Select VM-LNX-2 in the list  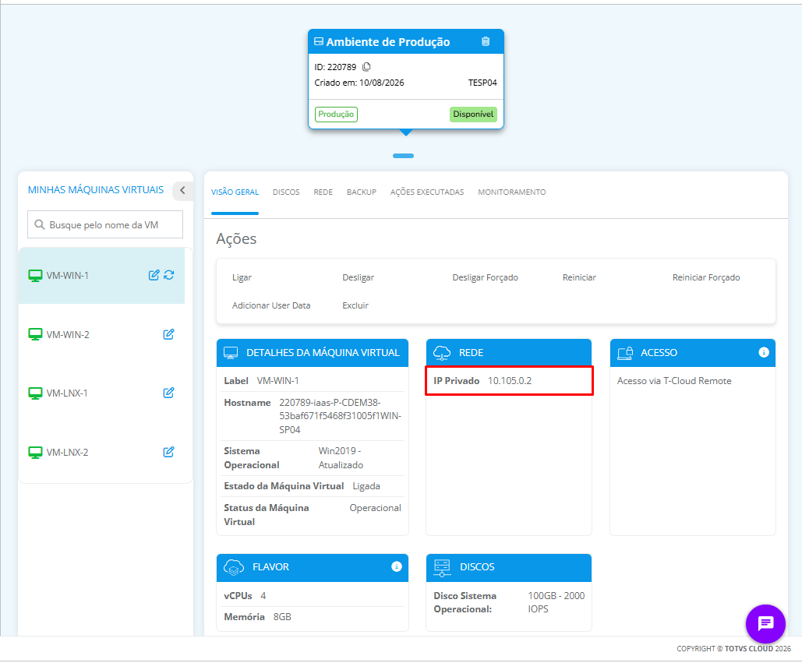(x=68, y=453)
